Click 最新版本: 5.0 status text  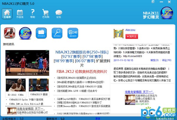[x=55, y=119]
